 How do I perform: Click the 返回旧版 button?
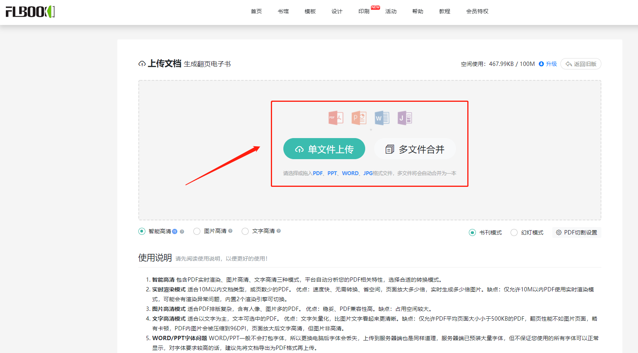581,64
